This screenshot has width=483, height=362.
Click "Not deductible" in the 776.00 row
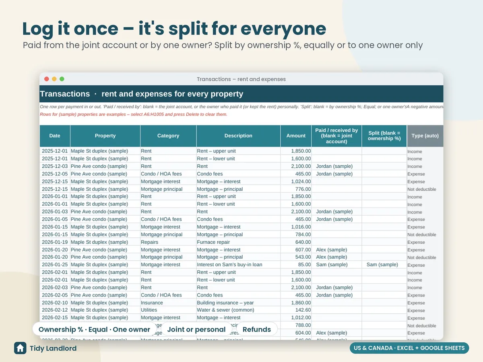[x=425, y=189]
